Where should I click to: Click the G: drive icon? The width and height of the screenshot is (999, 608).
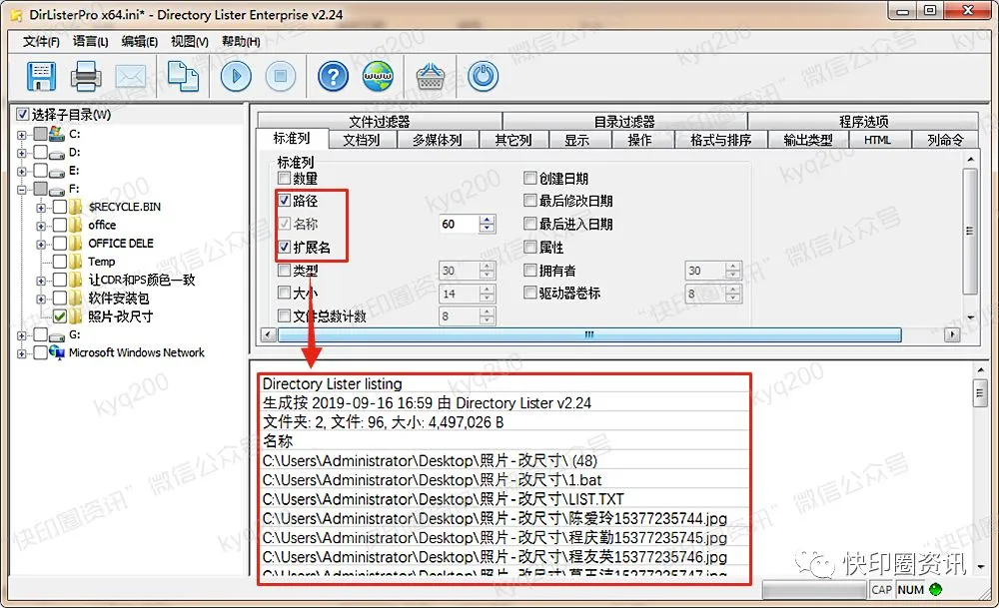[x=57, y=335]
